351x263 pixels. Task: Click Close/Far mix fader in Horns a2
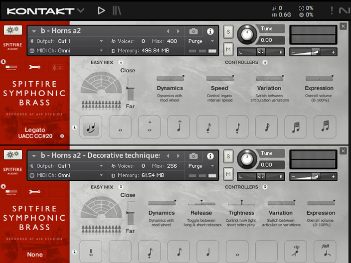tap(131, 89)
